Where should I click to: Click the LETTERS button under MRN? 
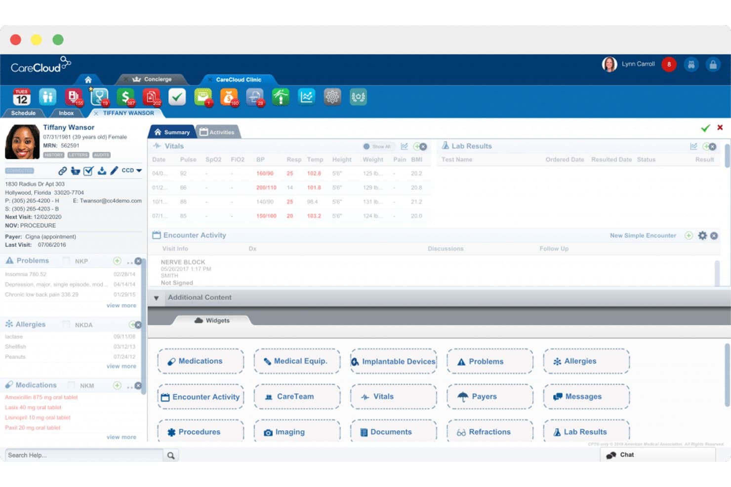(x=78, y=155)
